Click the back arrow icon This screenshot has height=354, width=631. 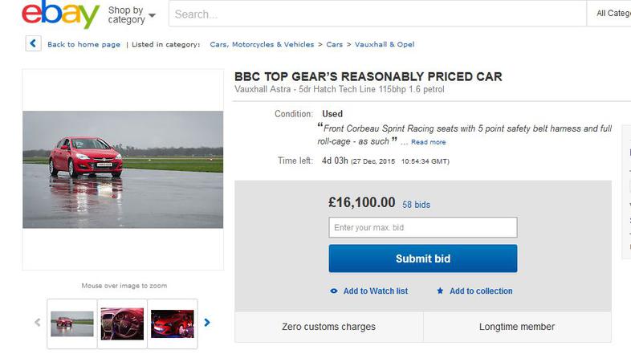33,44
